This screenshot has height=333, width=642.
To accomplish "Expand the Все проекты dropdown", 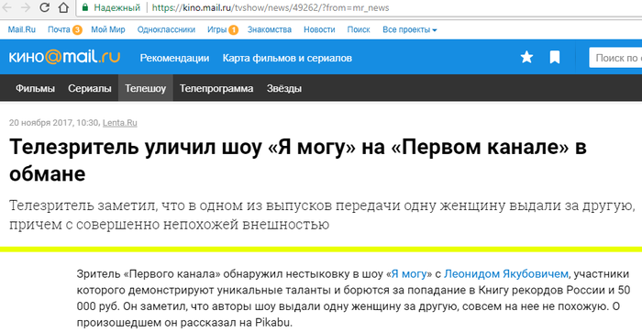I will 409,29.
